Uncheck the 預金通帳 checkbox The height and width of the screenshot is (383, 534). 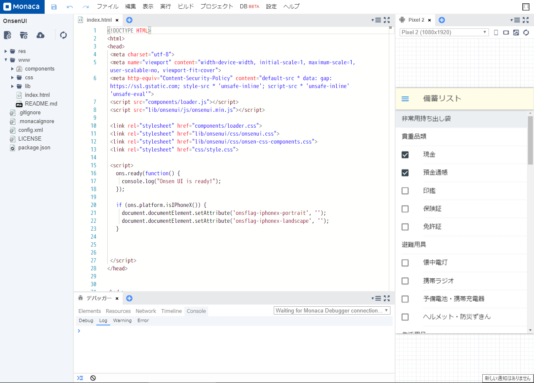tap(405, 173)
